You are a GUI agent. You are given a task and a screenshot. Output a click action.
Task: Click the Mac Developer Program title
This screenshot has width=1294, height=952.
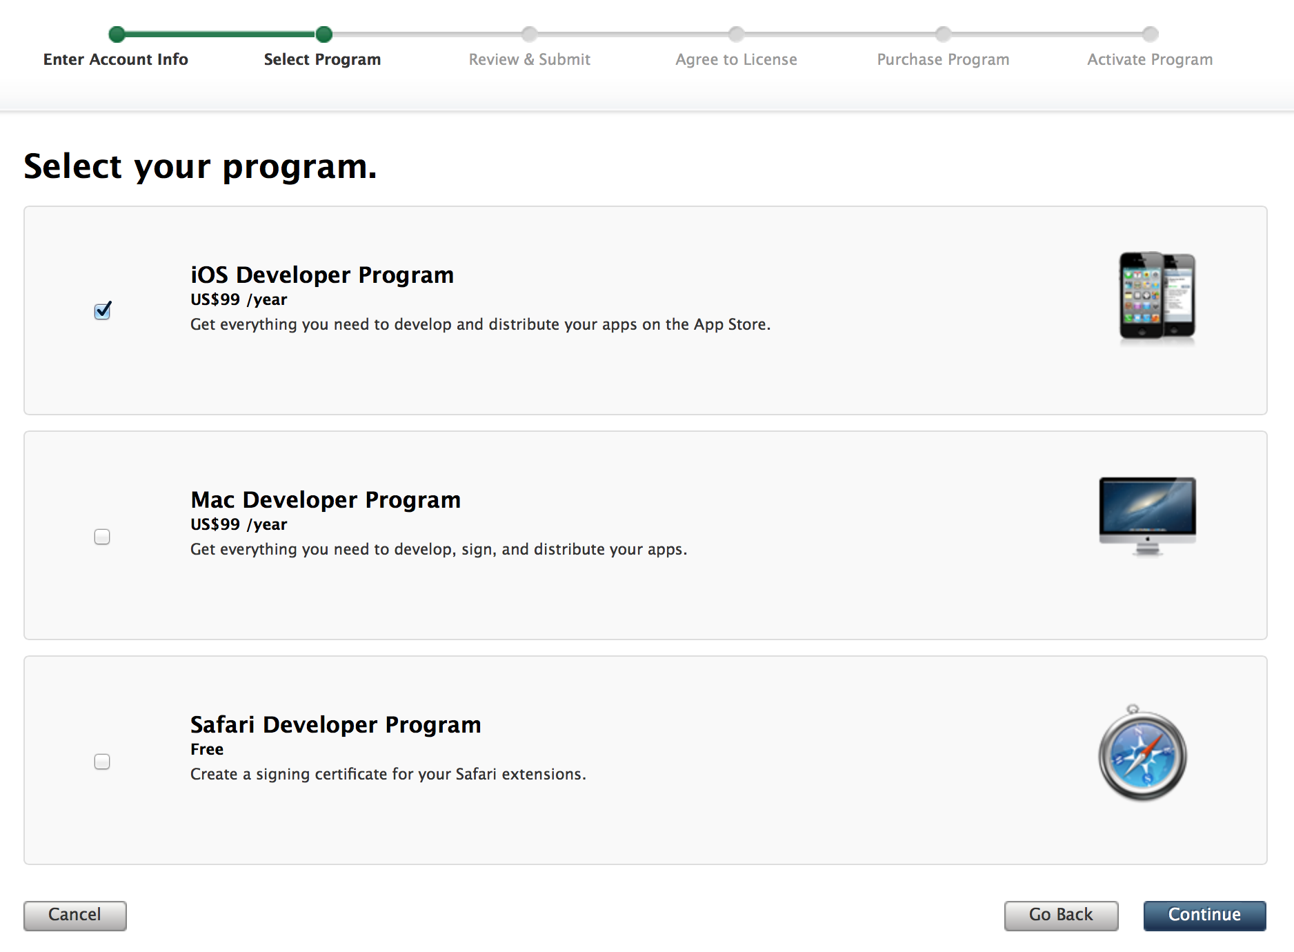click(x=326, y=499)
